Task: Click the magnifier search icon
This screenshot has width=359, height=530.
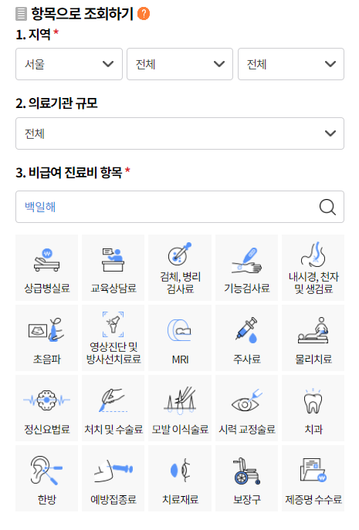Action: coord(327,207)
